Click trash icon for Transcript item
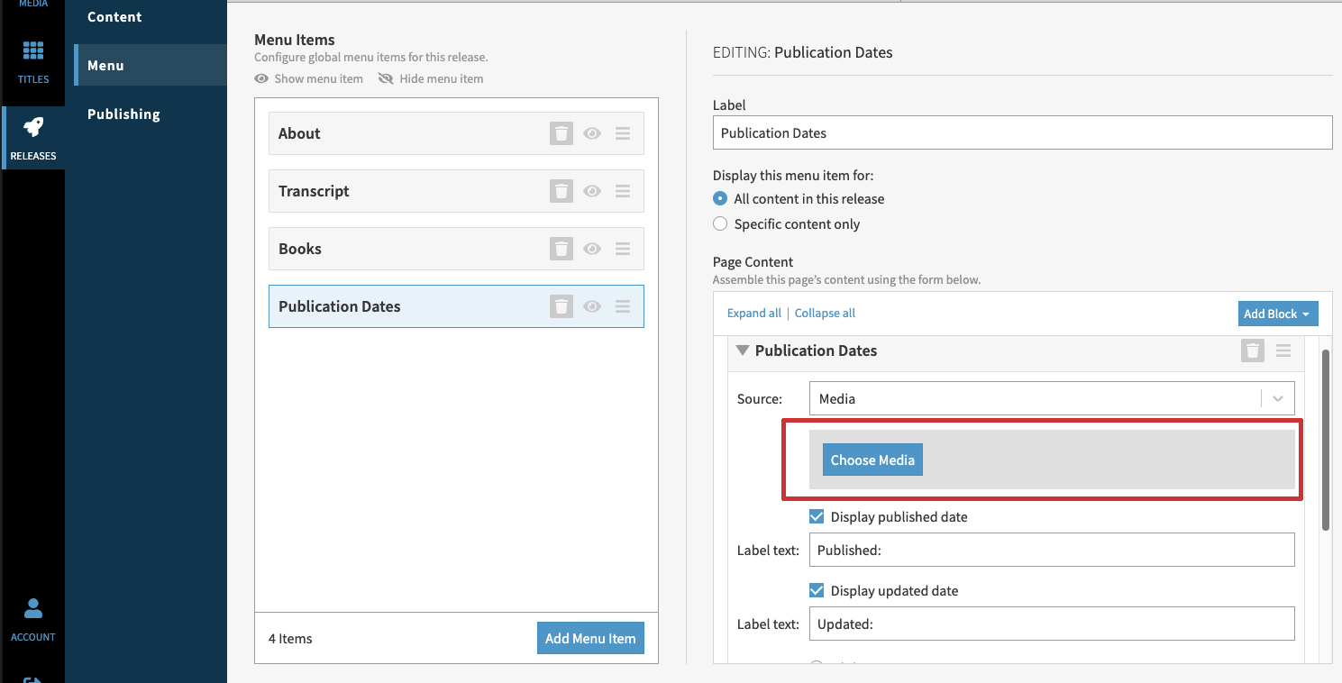This screenshot has width=1342, height=683. tap(561, 191)
